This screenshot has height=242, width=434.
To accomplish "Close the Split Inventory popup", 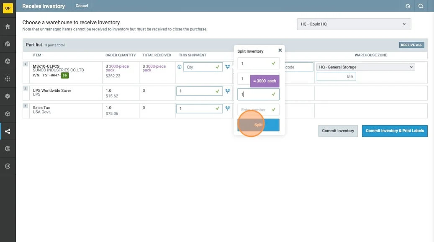I will pos(280,50).
